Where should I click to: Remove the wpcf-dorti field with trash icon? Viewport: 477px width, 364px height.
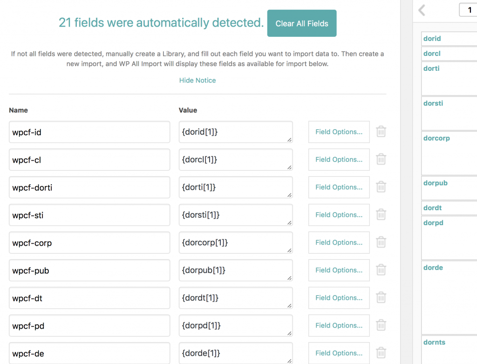381,187
